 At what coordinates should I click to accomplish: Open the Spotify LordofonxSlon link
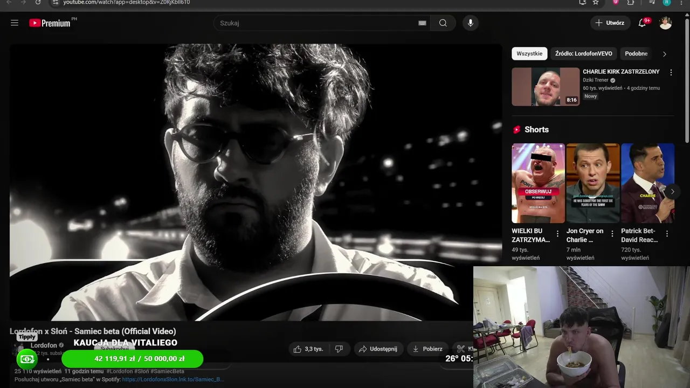click(173, 379)
